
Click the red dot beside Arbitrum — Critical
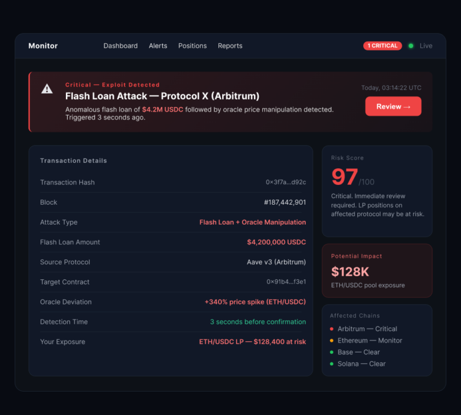331,329
